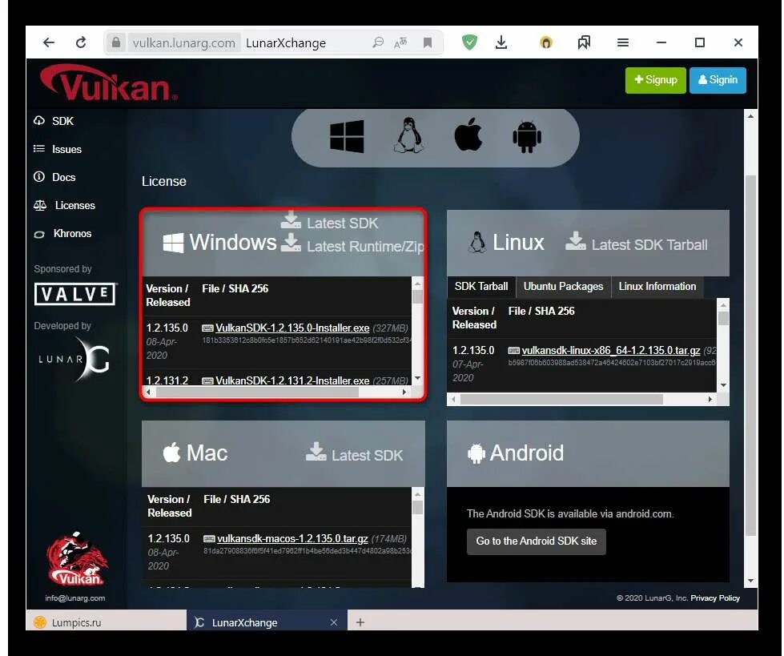
Task: Download the Windows Latest Runtime/Zip
Action: 352,246
